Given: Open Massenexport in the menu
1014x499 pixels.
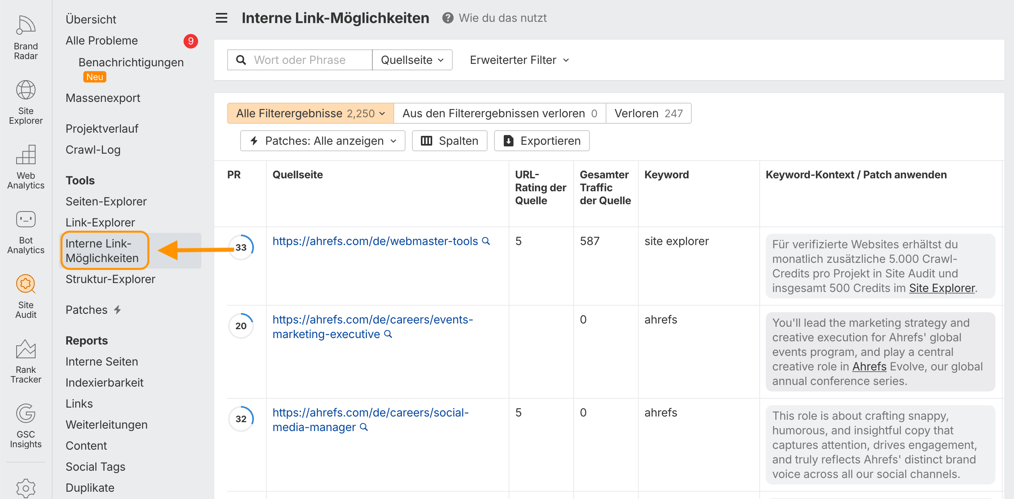Looking at the screenshot, I should pos(103,98).
